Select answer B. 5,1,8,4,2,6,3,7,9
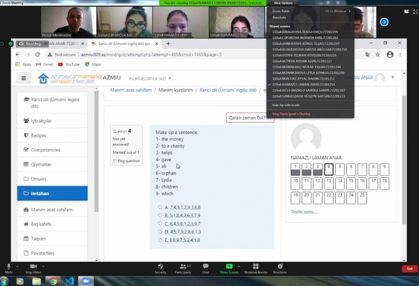 click(x=160, y=215)
